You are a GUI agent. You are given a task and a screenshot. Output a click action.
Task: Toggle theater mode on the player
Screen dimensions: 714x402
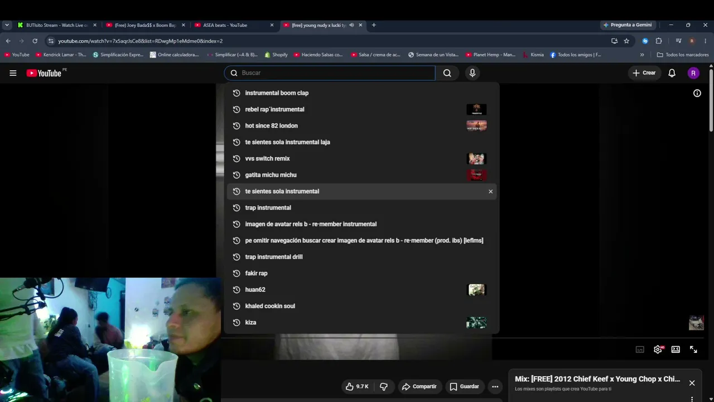click(676, 350)
